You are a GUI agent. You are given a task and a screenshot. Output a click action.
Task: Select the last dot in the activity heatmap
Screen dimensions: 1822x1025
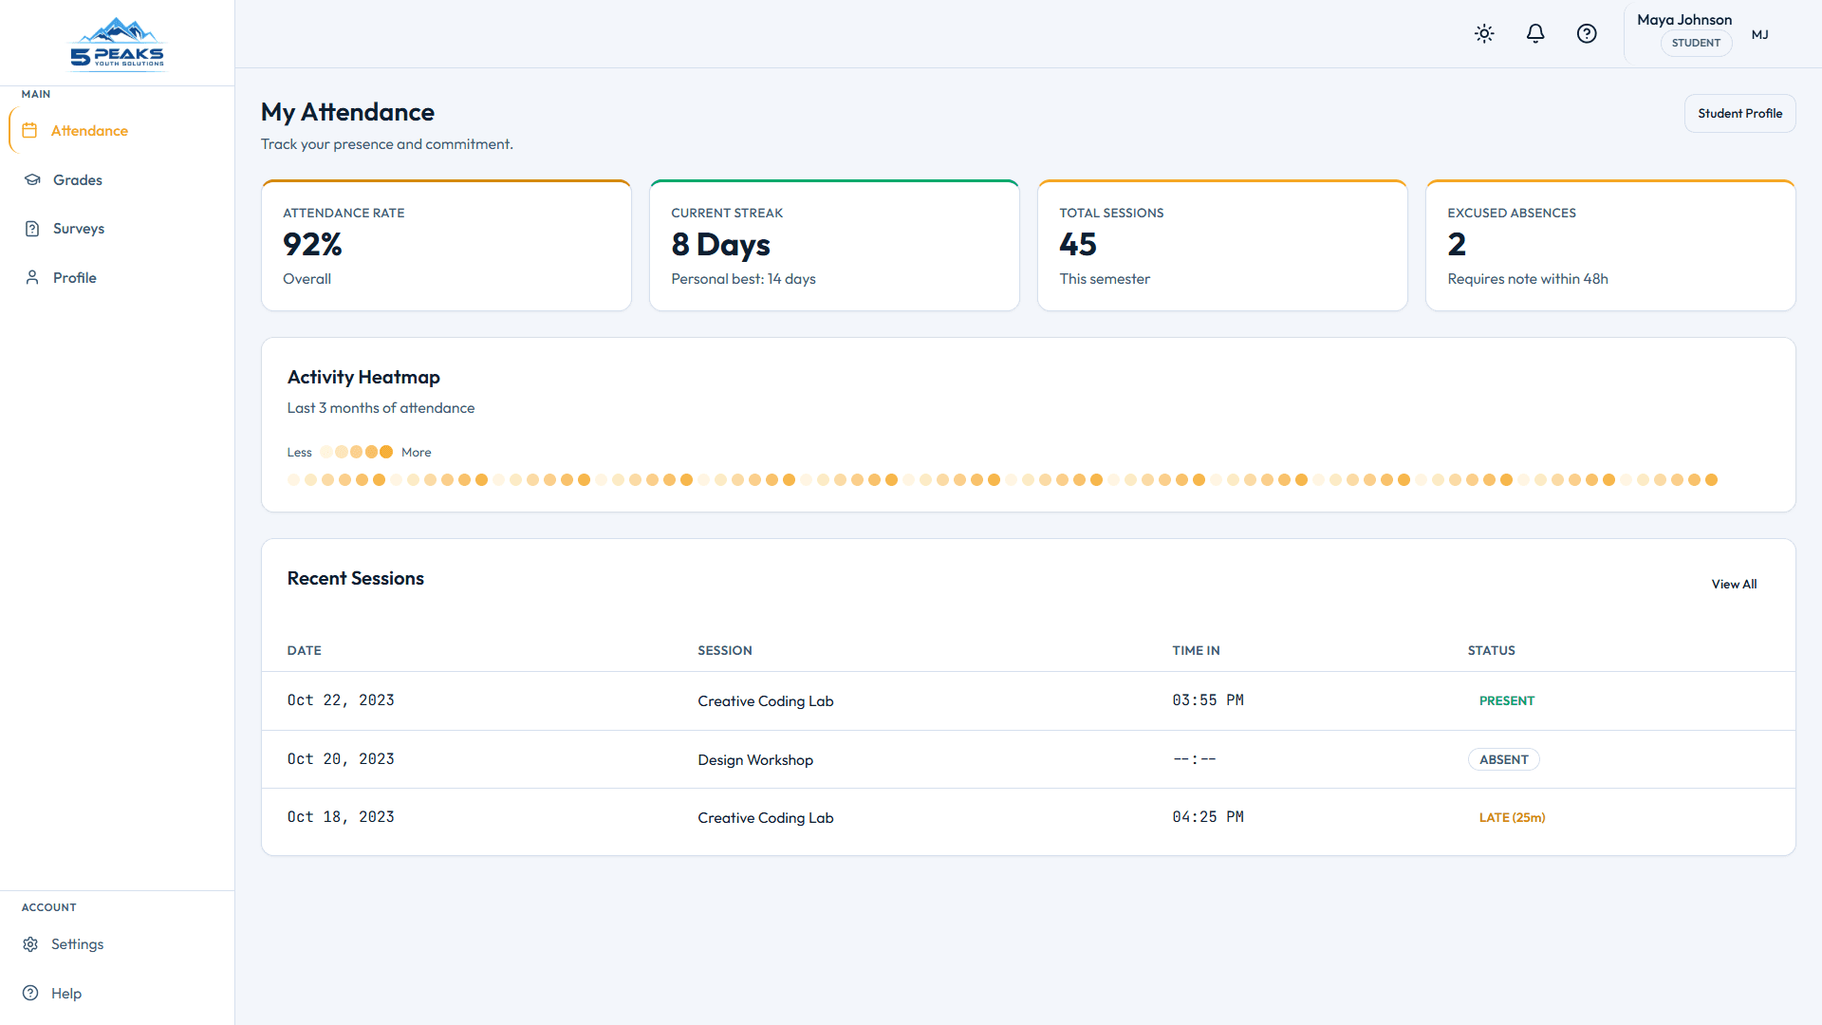pyautogui.click(x=1711, y=480)
